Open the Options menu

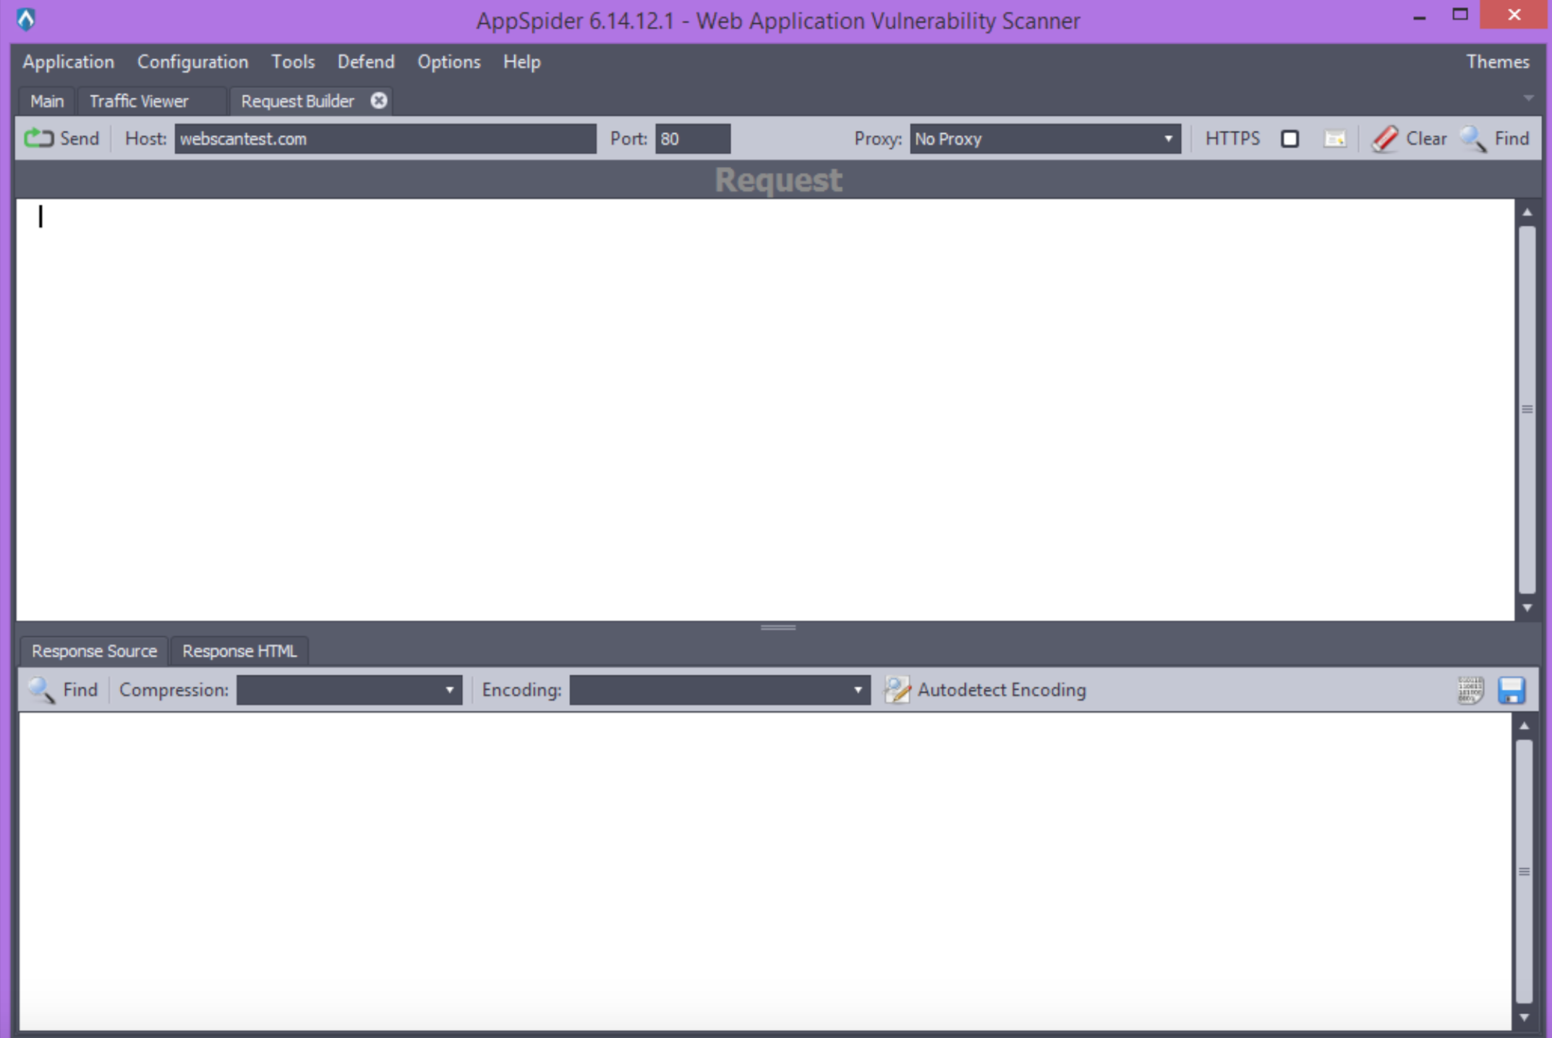448,62
